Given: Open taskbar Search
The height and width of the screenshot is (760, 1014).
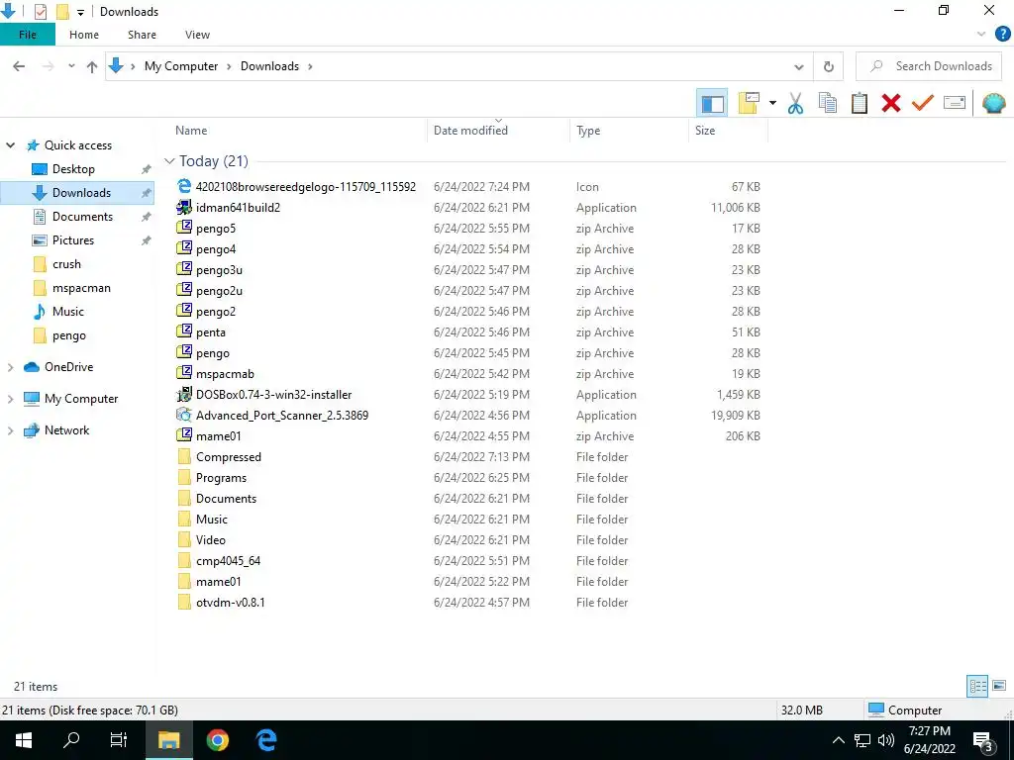Looking at the screenshot, I should 71,740.
